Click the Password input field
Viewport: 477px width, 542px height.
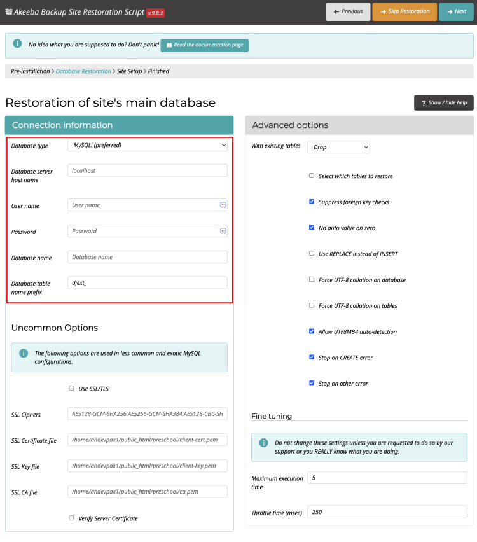148,231
